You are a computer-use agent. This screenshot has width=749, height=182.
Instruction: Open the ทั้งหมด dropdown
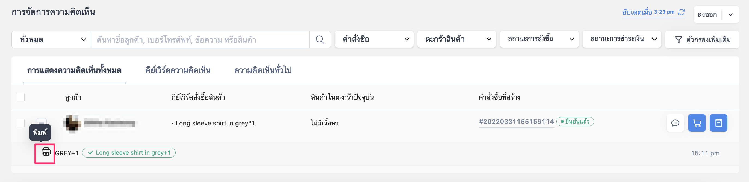tap(51, 40)
